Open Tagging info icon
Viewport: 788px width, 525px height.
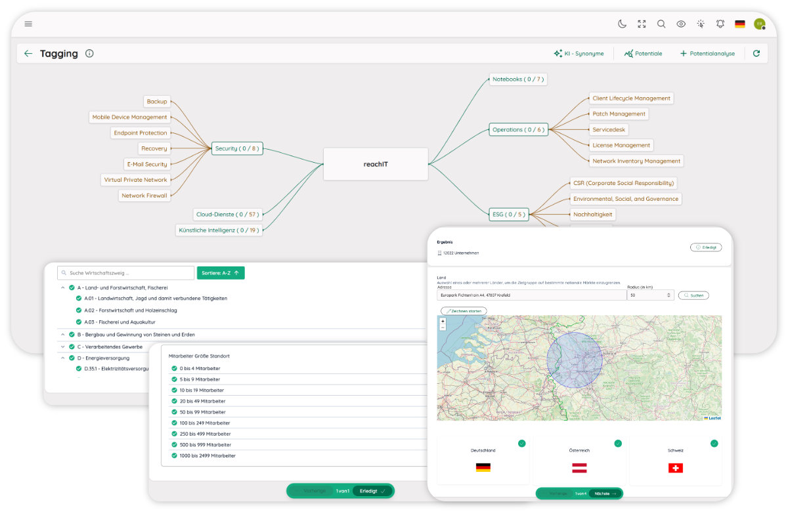89,54
